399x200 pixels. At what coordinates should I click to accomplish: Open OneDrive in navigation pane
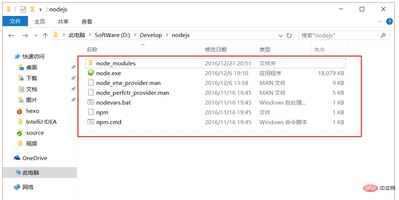(x=35, y=158)
